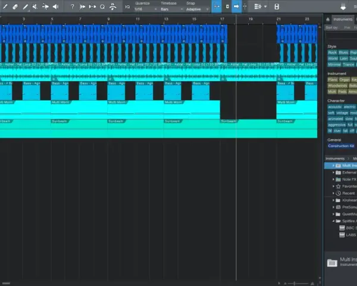Click the horizontal scrollbar thumb
357x286 pixels.
coord(6,284)
